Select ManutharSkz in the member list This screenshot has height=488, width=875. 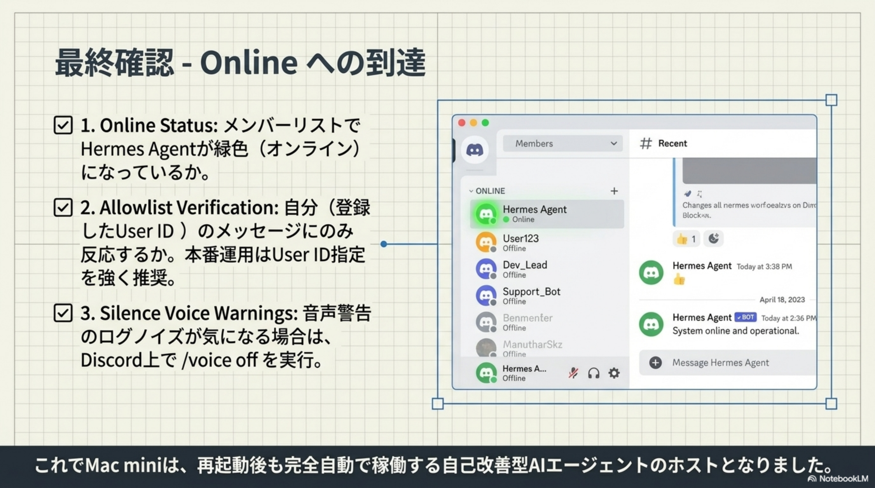547,348
